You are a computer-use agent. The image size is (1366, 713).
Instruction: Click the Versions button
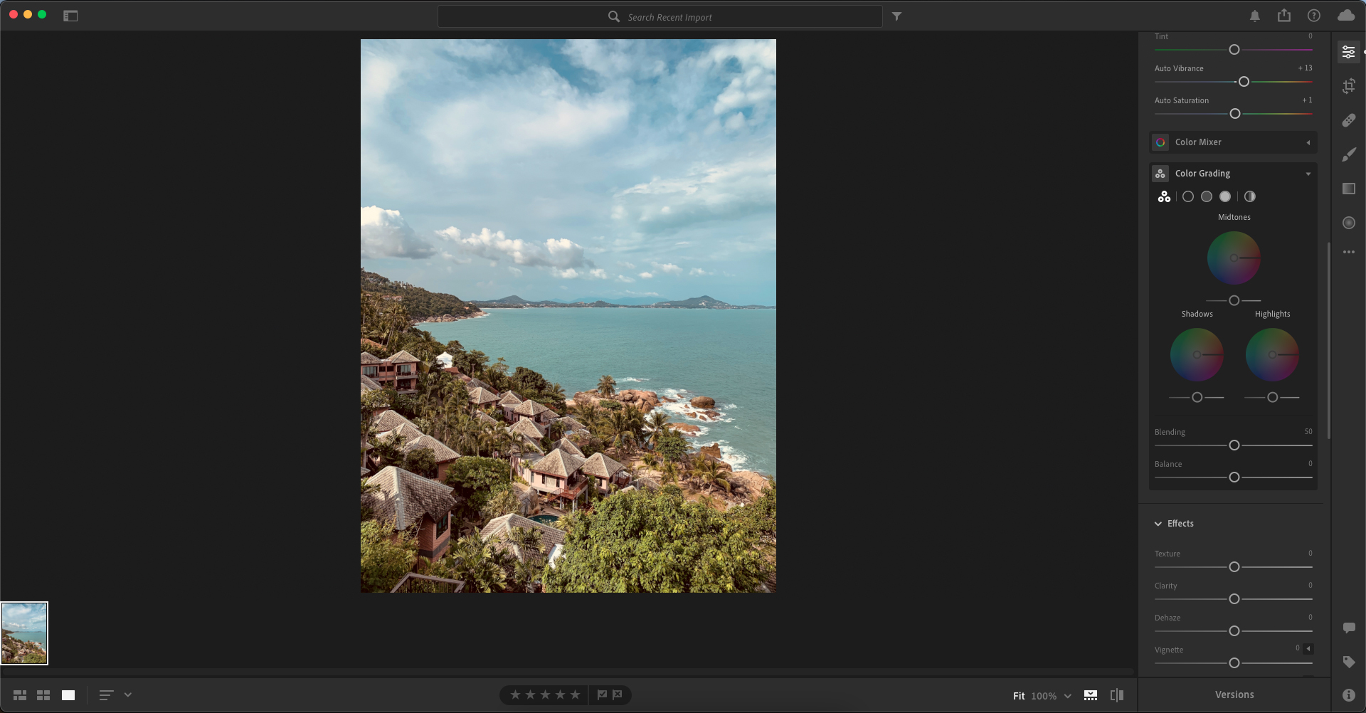pos(1234,694)
